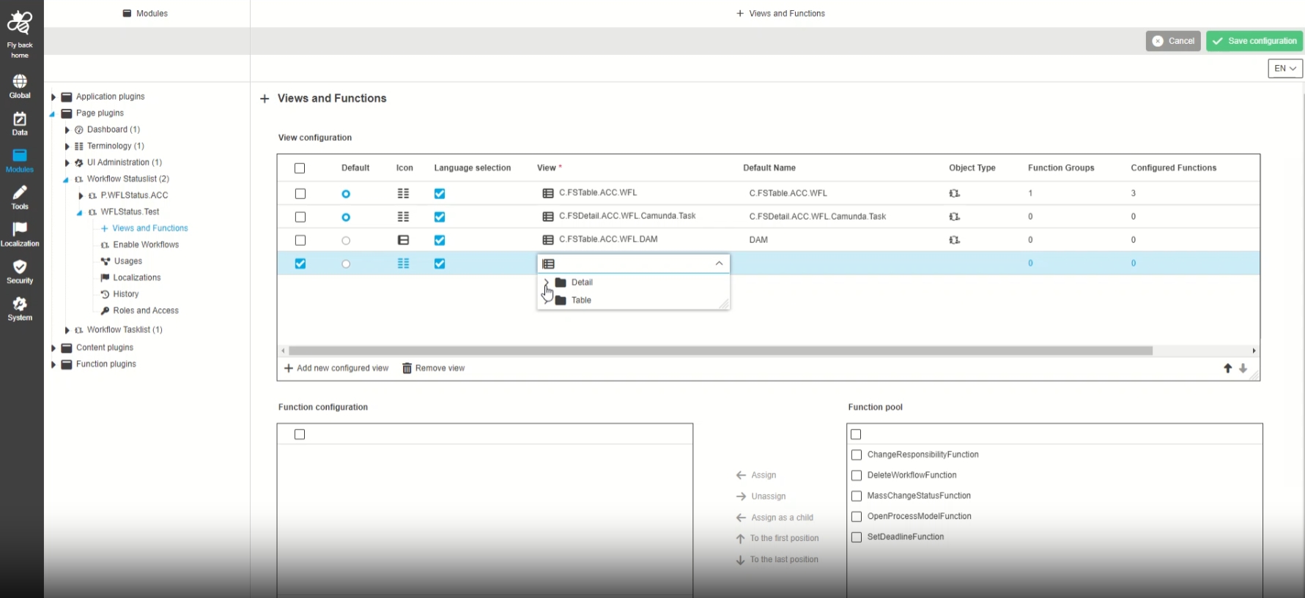Click Add new configured view

tap(336, 368)
